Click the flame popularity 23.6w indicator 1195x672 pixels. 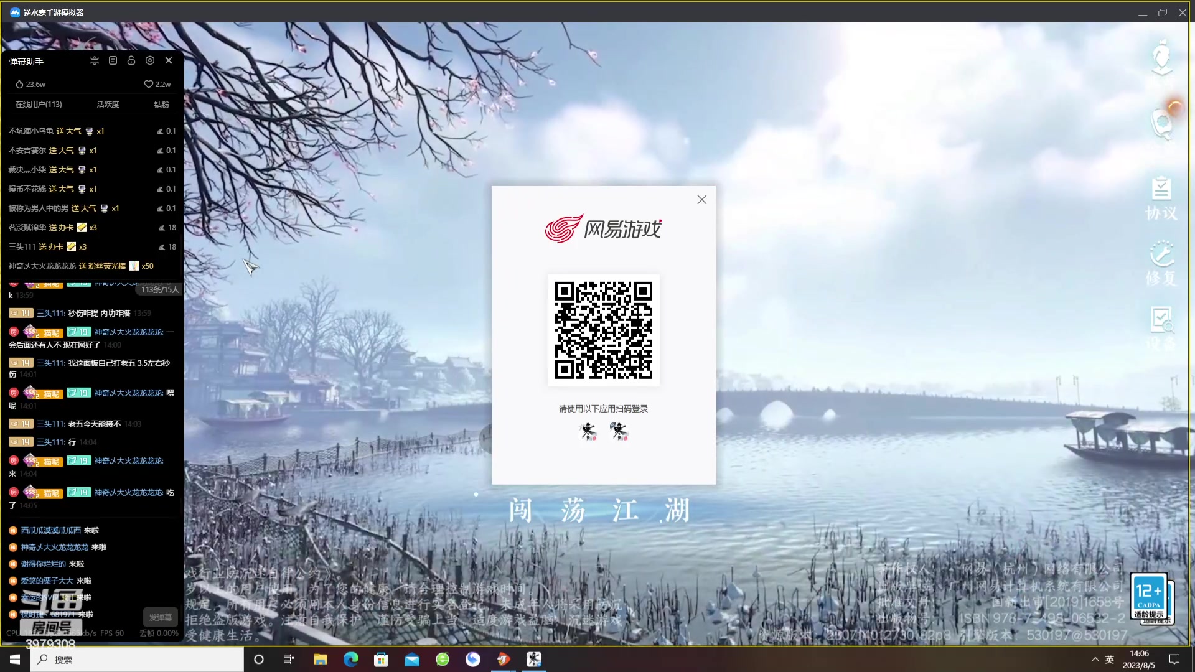(30, 84)
